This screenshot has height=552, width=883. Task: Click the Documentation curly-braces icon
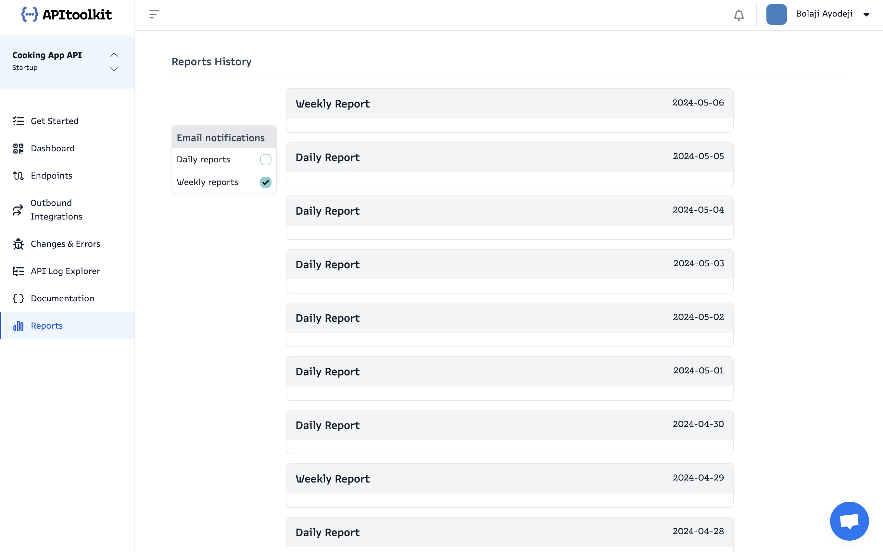click(x=18, y=298)
